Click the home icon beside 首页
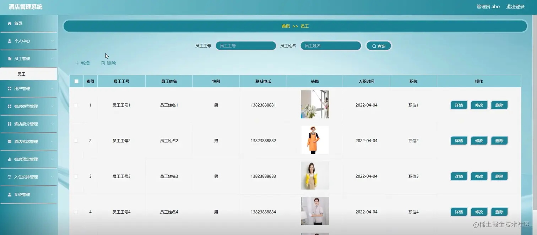The width and height of the screenshot is (537, 235). (10, 23)
